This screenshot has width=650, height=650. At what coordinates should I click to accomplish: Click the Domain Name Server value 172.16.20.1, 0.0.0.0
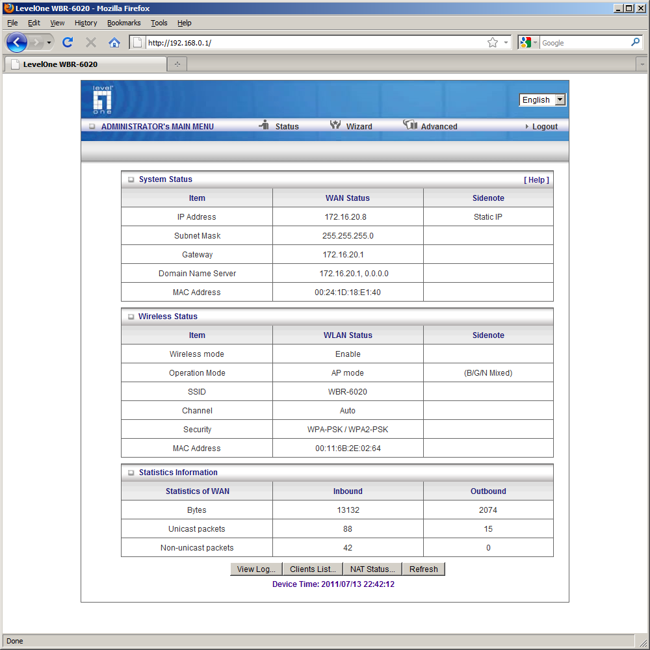click(354, 274)
